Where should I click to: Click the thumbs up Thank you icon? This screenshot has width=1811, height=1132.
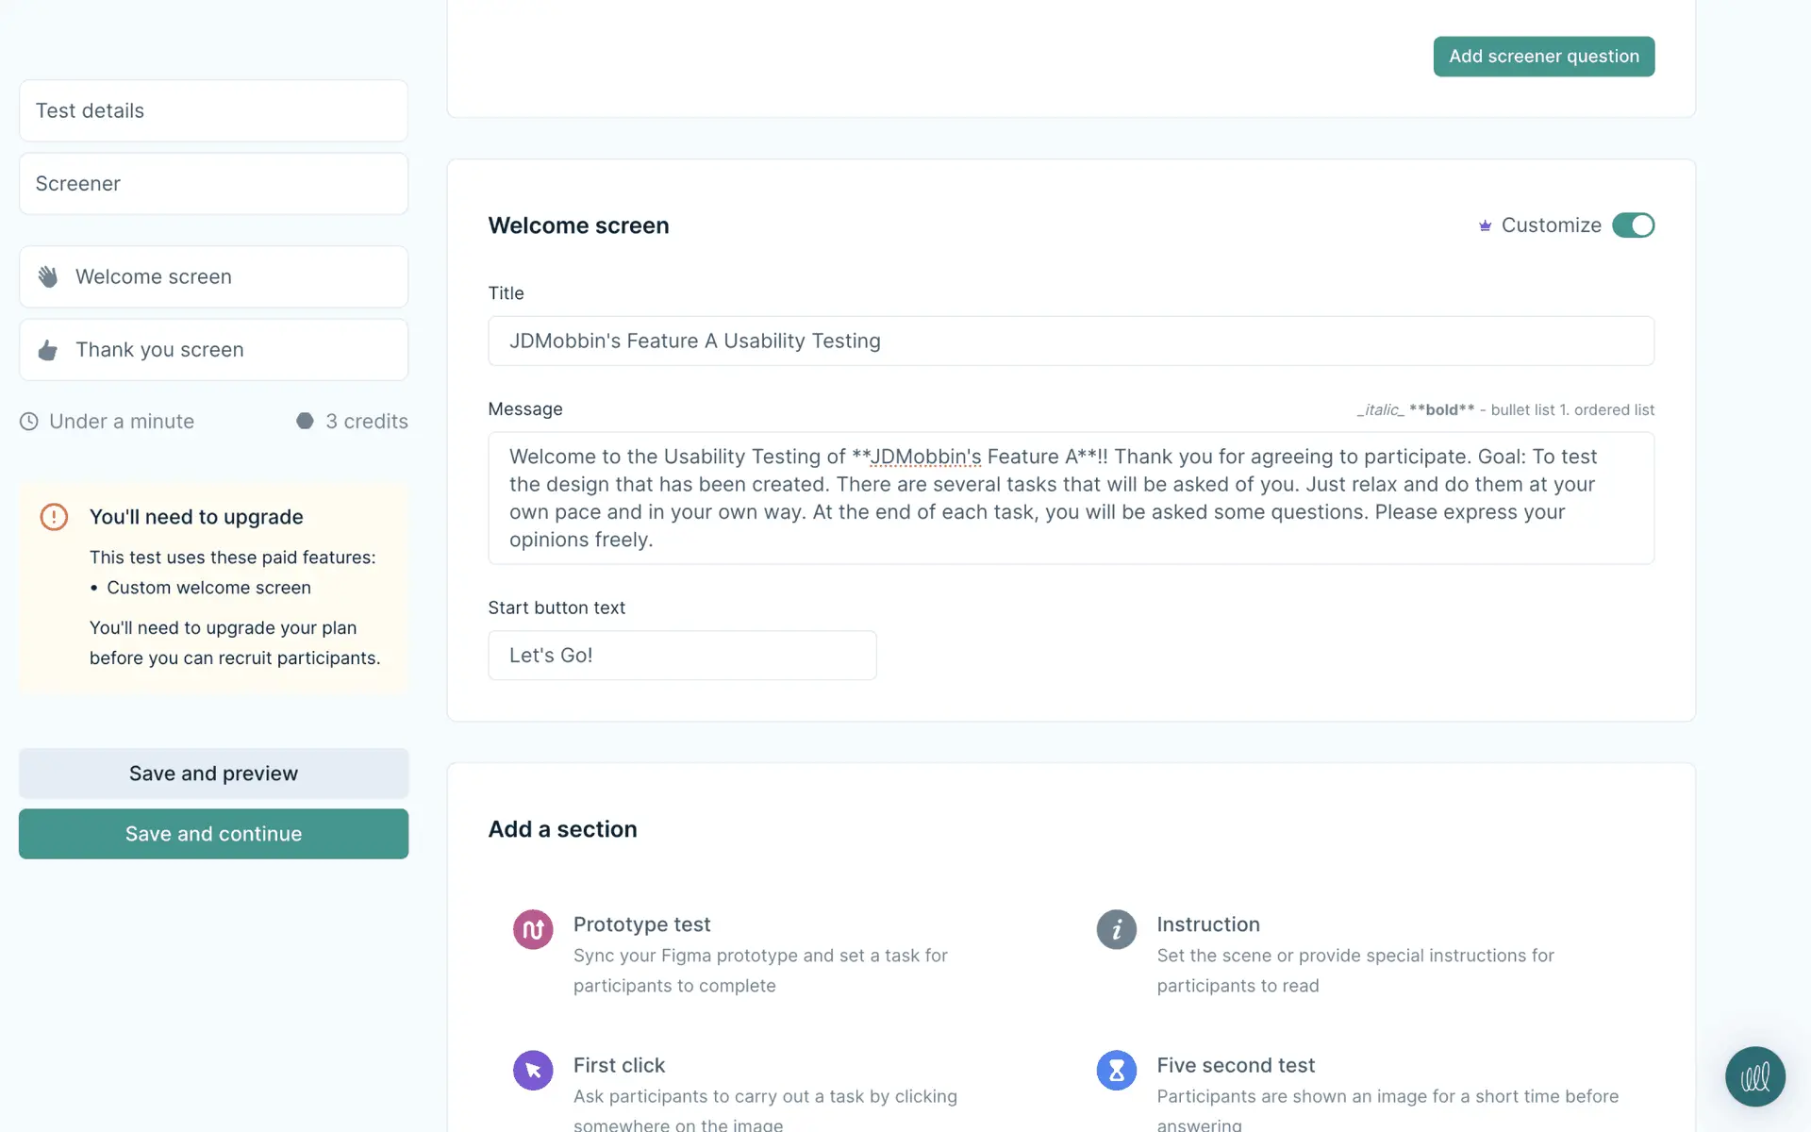point(48,350)
